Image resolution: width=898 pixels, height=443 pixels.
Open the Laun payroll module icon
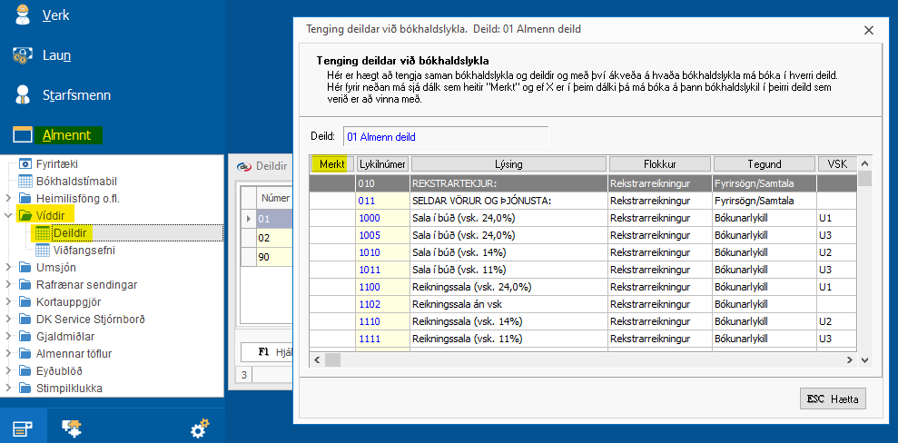pos(23,55)
